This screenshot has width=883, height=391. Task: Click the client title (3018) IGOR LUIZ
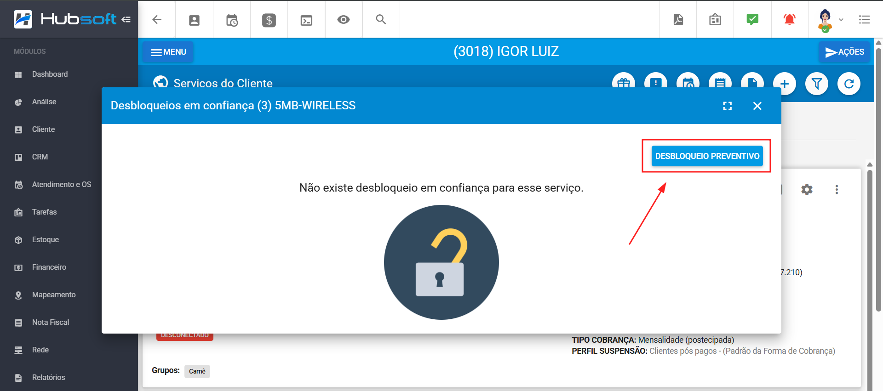click(506, 51)
